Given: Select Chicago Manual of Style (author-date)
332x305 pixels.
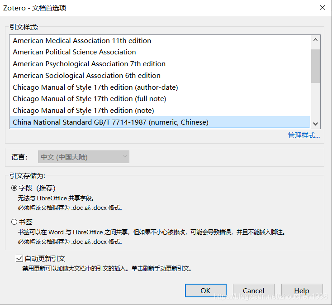Looking at the screenshot, I should pos(160,87).
